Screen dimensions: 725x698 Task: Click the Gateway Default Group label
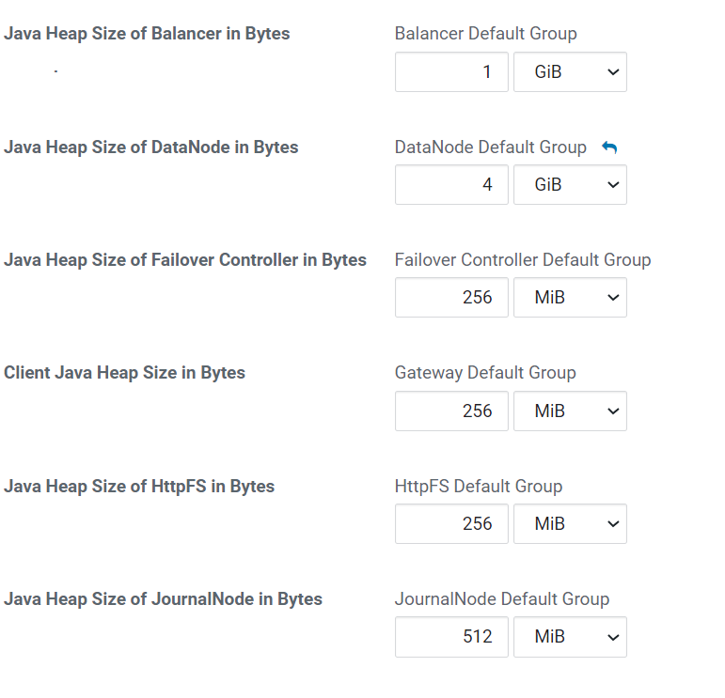click(x=485, y=373)
